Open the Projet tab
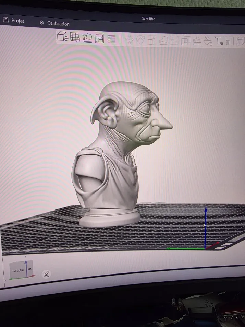Screen dimensions: 245x327 [14, 20]
